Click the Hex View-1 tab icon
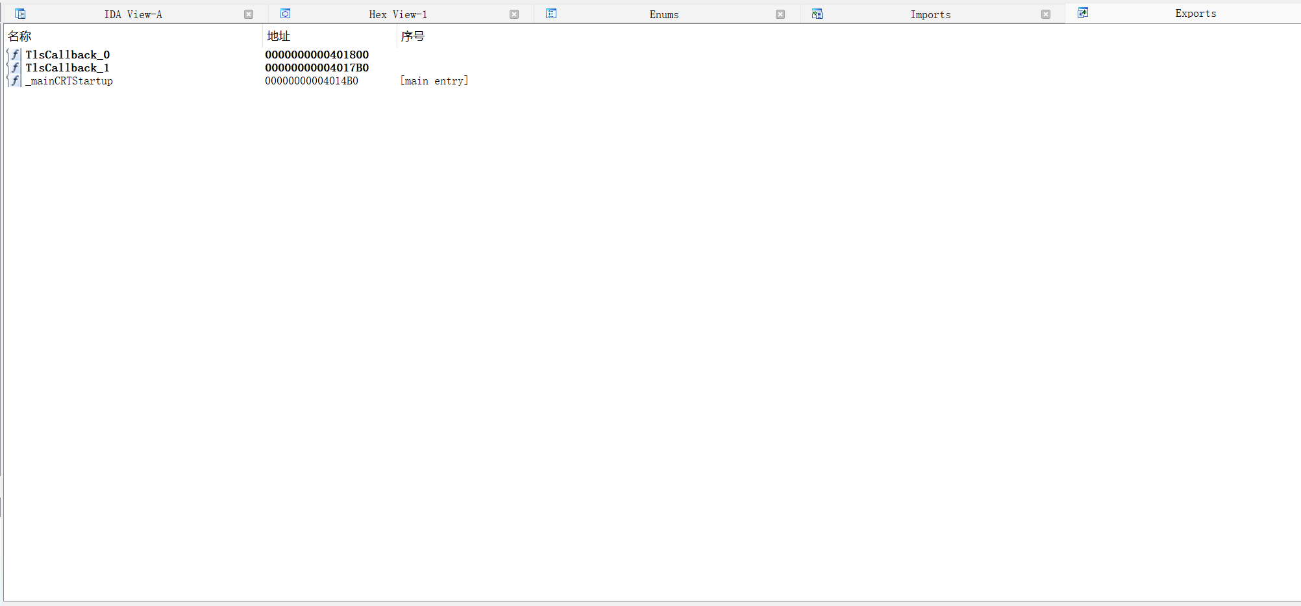This screenshot has height=606, width=1301. [285, 14]
